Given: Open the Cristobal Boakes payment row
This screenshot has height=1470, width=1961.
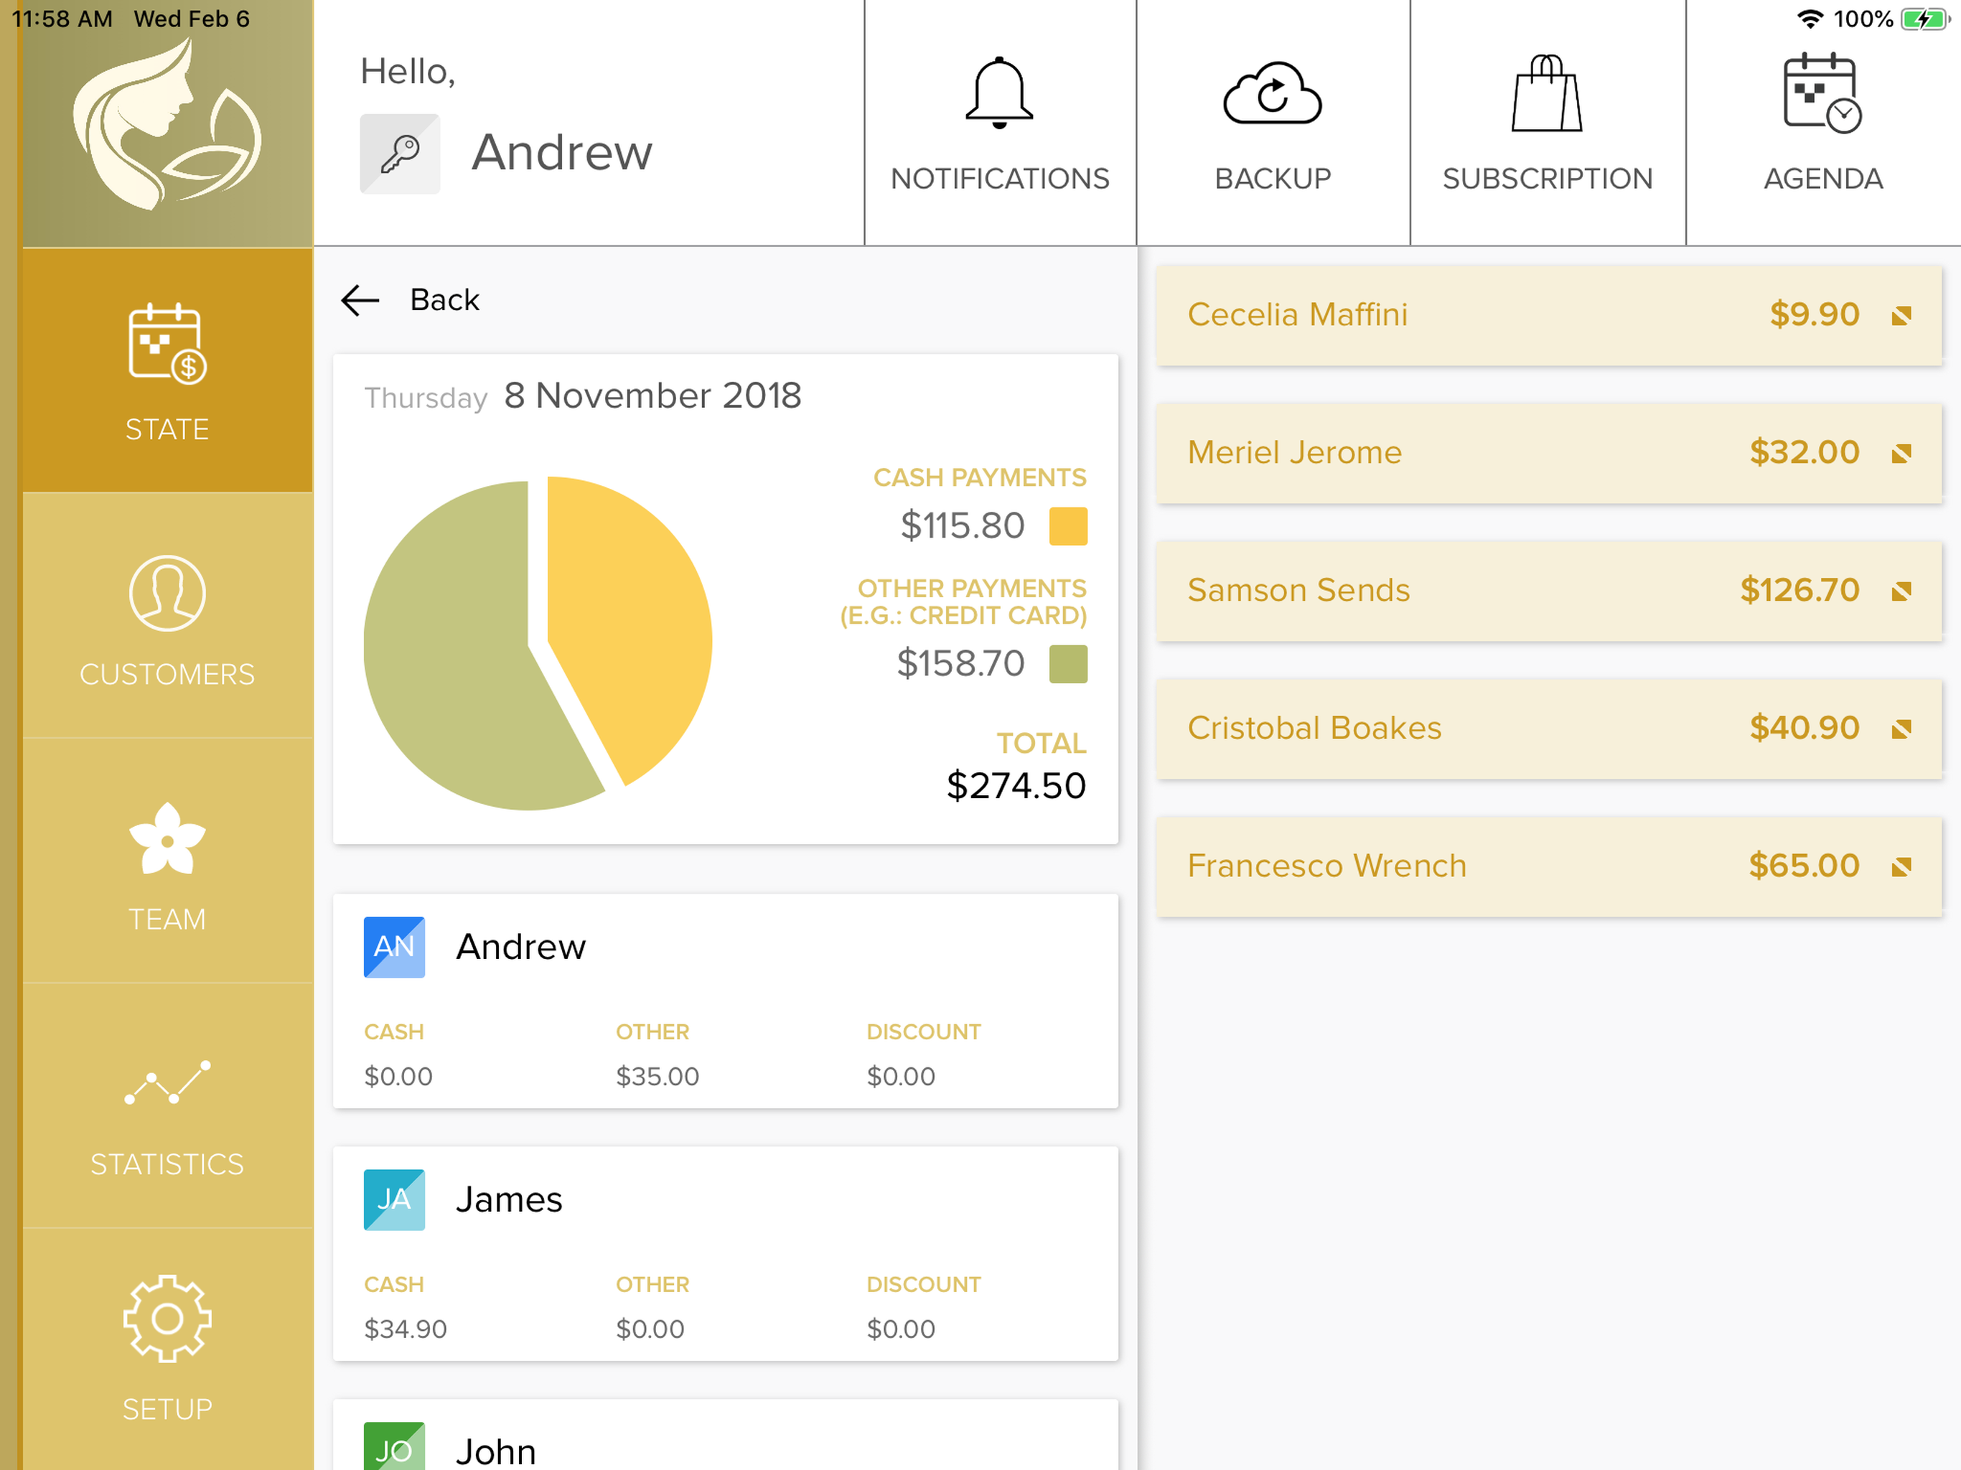Looking at the screenshot, I should pos(1549,729).
